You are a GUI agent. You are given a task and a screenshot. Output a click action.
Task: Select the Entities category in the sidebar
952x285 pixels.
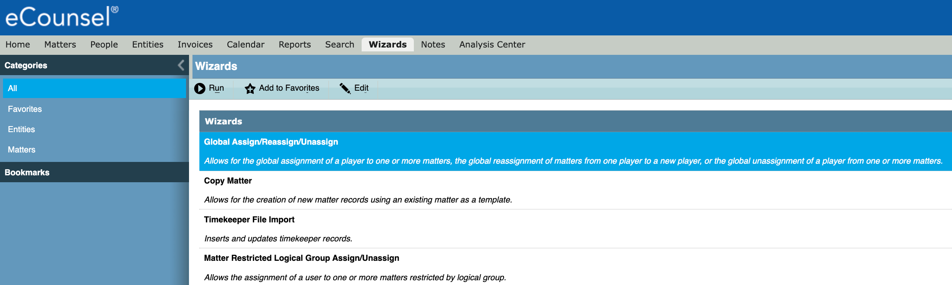pyautogui.click(x=21, y=130)
